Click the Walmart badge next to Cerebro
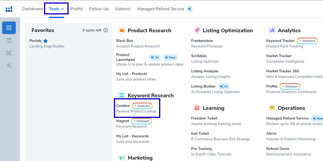The width and height of the screenshot is (323, 161). tap(142, 106)
